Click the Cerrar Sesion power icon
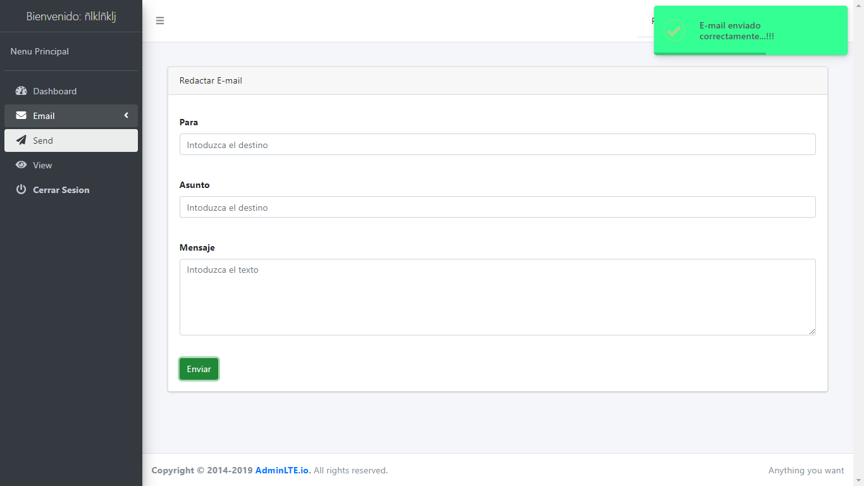The height and width of the screenshot is (486, 864). pyautogui.click(x=21, y=190)
